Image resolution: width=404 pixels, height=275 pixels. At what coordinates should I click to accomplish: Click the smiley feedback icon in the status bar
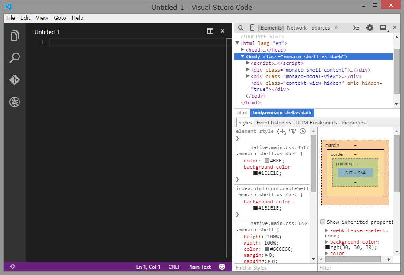click(221, 267)
